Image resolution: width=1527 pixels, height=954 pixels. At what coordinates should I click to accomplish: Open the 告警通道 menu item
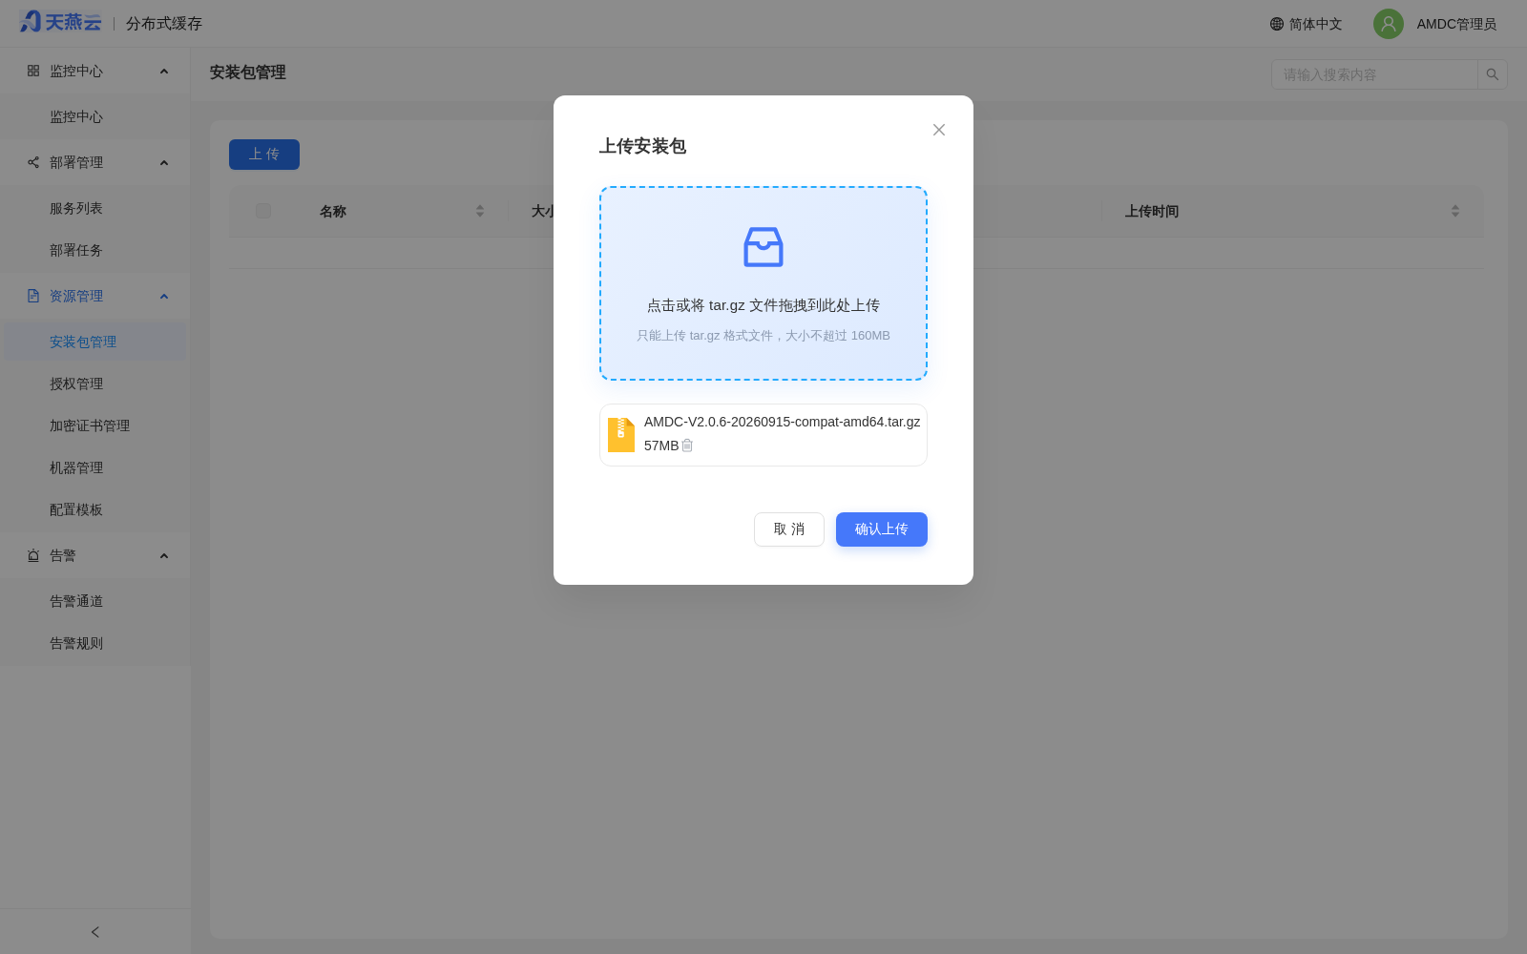[x=95, y=601]
